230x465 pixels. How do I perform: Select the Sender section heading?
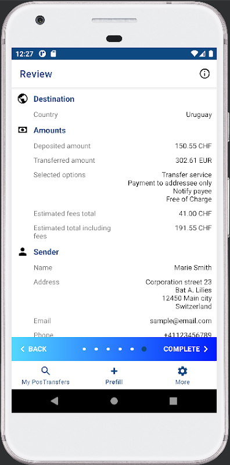(x=46, y=252)
